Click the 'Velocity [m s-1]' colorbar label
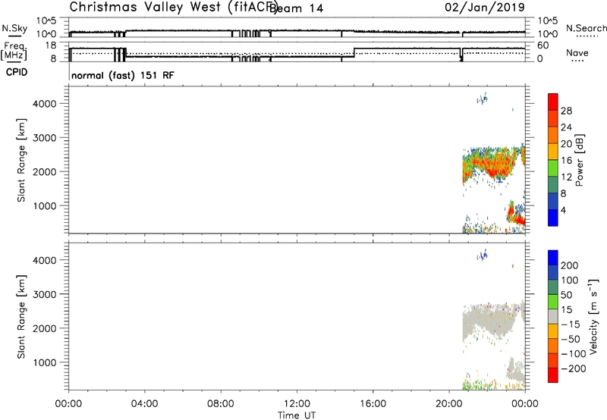This screenshot has height=420, width=607. point(593,316)
